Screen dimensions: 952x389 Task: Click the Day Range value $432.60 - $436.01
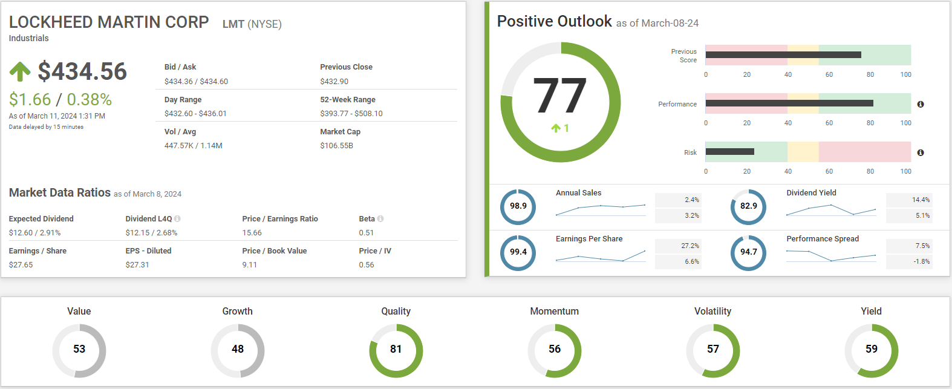[195, 114]
